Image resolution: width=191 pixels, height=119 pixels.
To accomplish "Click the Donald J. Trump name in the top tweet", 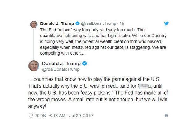I will pos(57,23).
